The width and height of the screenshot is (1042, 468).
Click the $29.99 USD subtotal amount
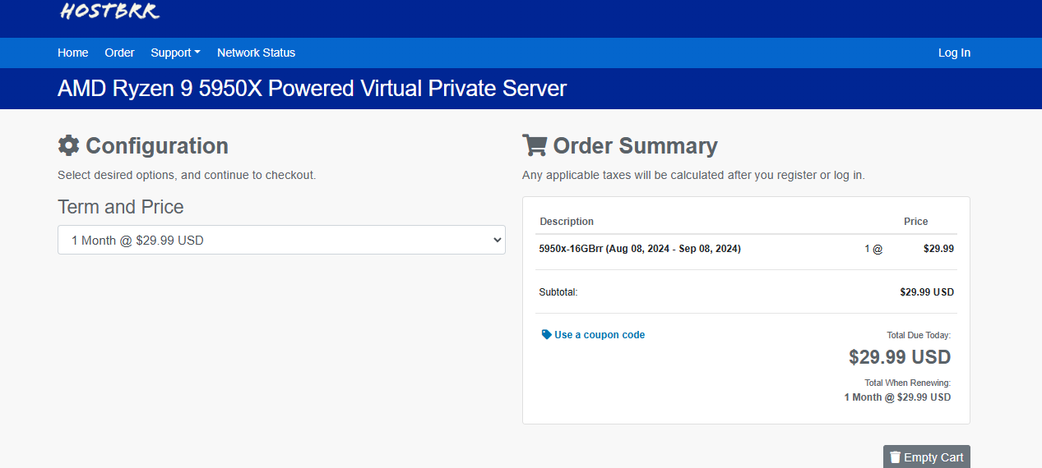[x=927, y=292]
